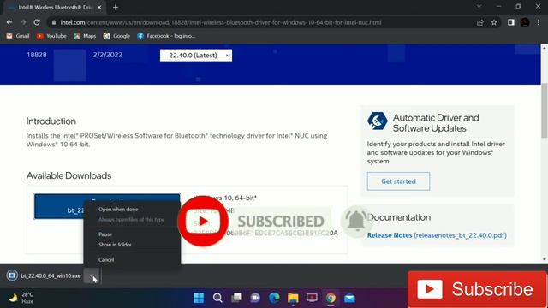The height and width of the screenshot is (308, 548).
Task: Choose Open when done from context menu
Action: (x=118, y=209)
